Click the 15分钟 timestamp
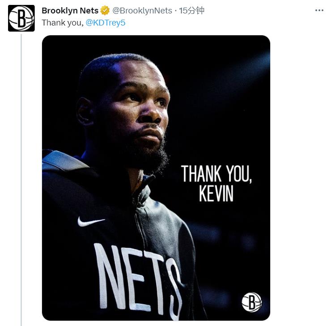Screen dimensions: 331x326 tap(192, 11)
